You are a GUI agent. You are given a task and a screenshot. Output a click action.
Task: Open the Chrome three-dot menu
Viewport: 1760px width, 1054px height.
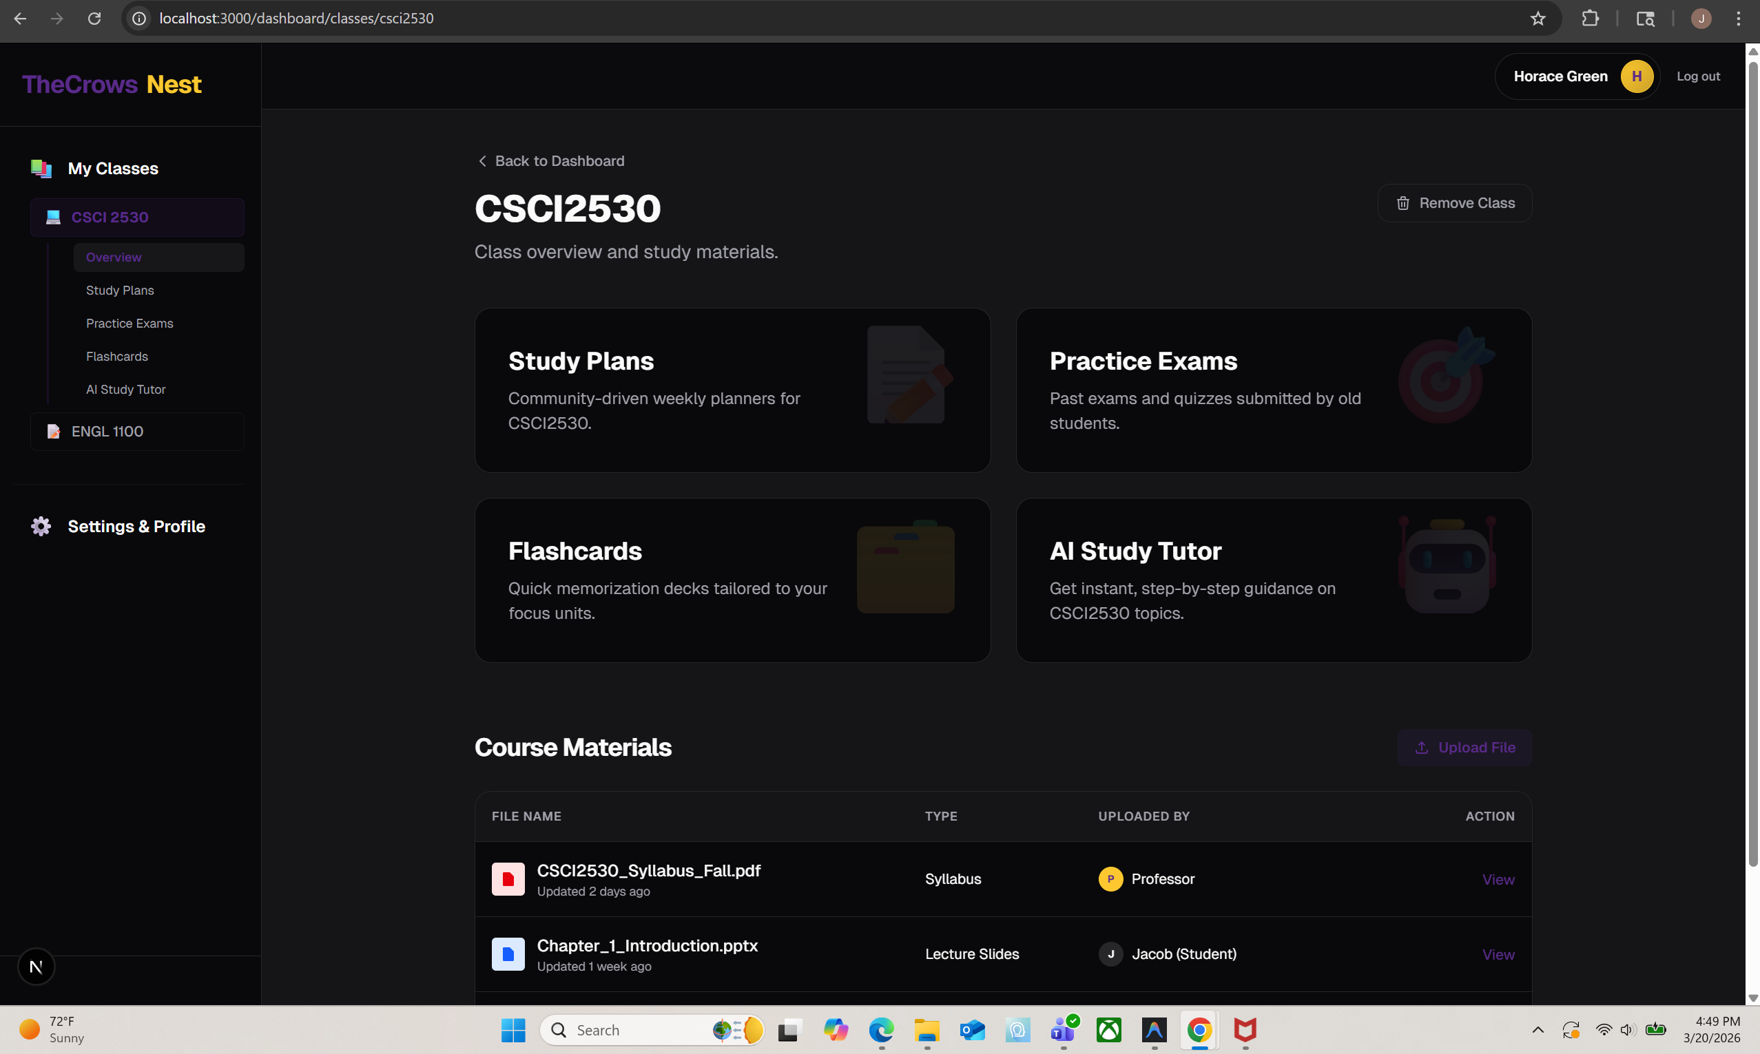(x=1738, y=19)
